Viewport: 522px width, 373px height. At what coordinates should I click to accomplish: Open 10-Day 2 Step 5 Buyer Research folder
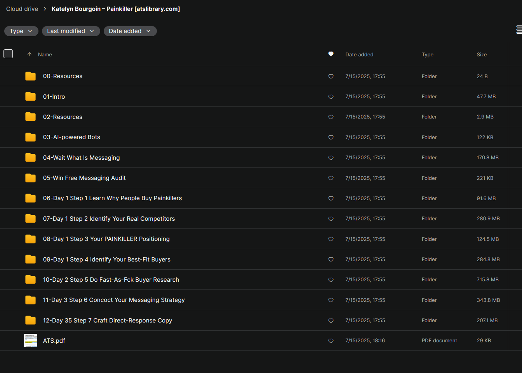click(x=111, y=280)
